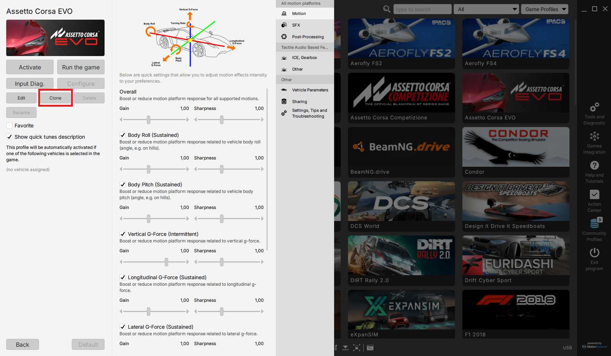Select Aerofly FS2 game profile
The width and height of the screenshot is (611, 356).
(402, 43)
